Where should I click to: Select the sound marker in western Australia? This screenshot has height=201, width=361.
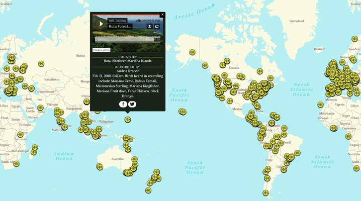point(100,167)
